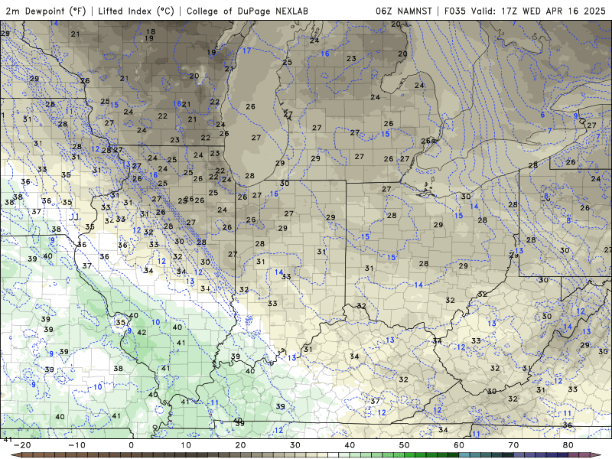This screenshot has width=612, height=459.
Task: Click the "70" color scale tick label
Action: pos(513,445)
